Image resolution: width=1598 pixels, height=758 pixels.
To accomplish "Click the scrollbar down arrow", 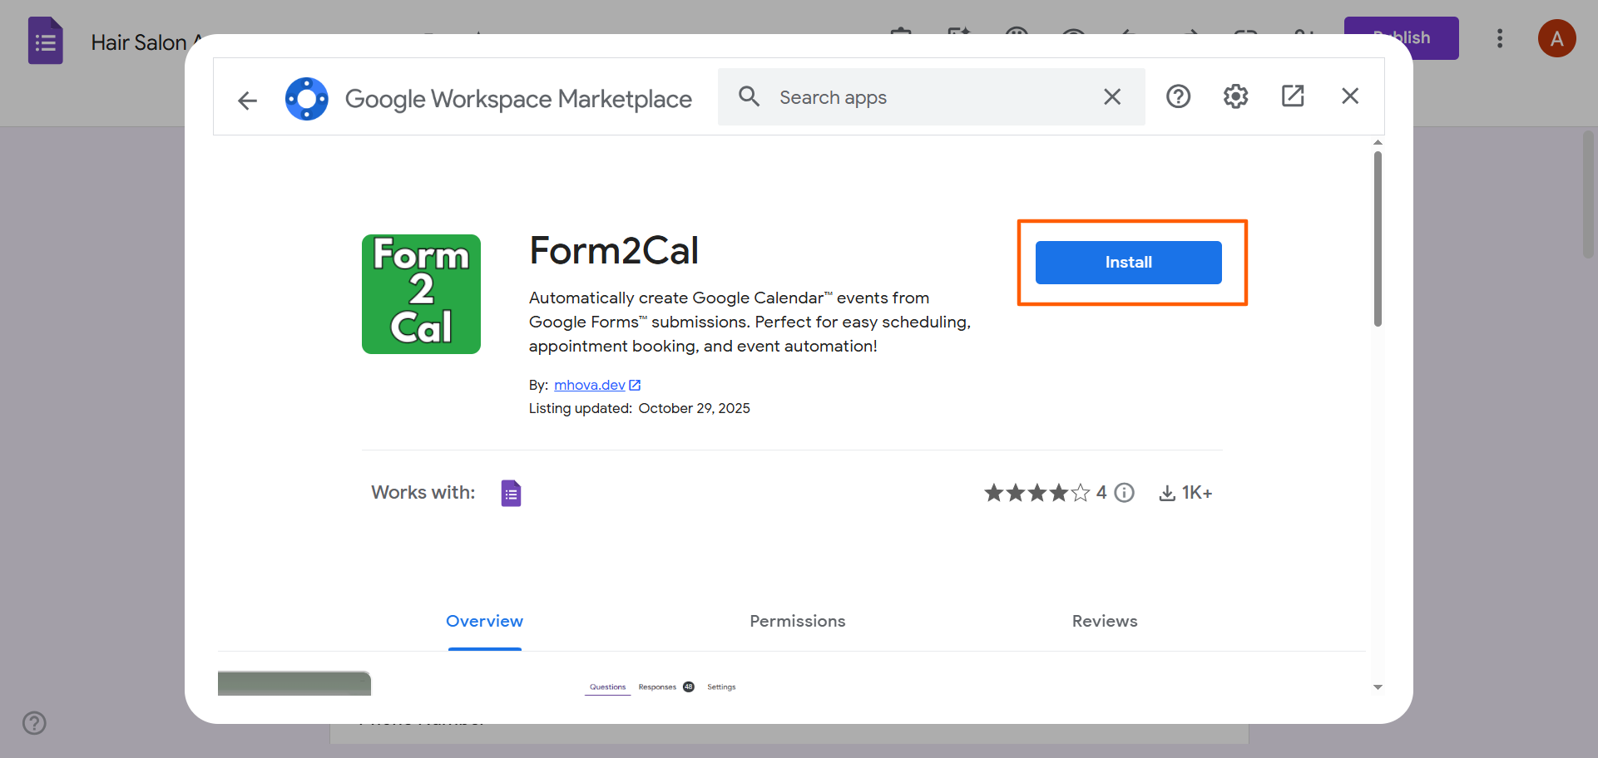I will coord(1378,687).
